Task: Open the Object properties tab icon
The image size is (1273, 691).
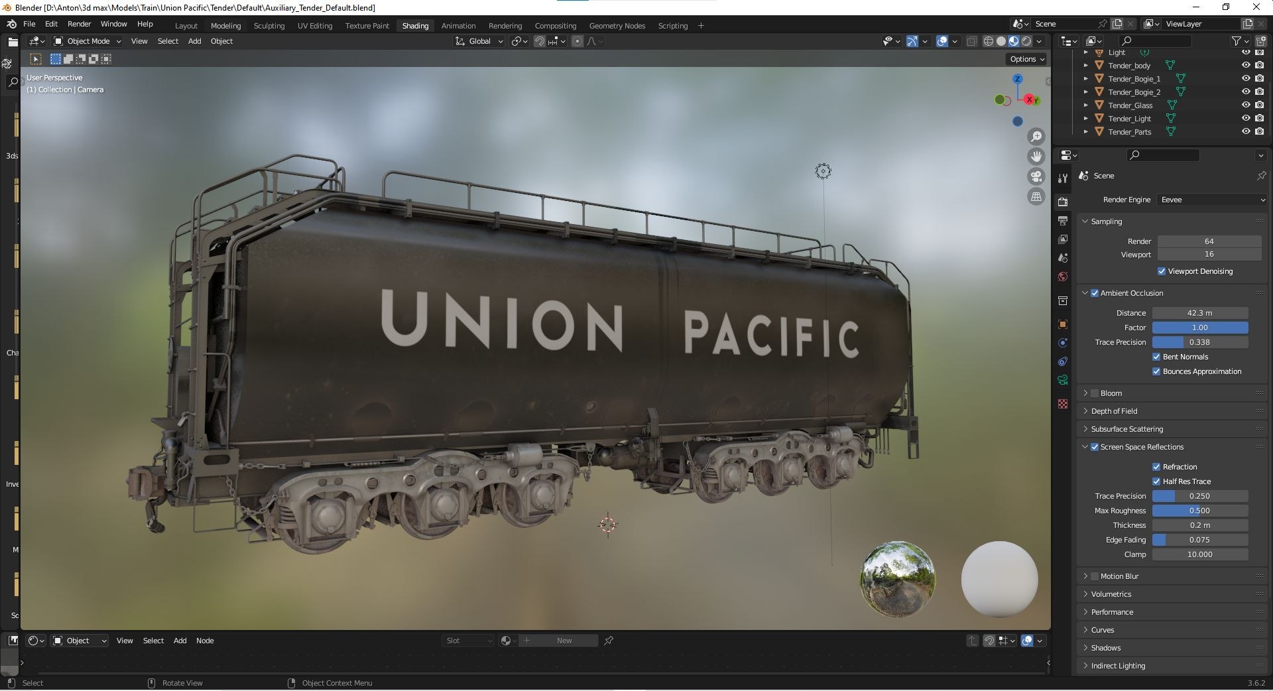Action: pos(1063,324)
